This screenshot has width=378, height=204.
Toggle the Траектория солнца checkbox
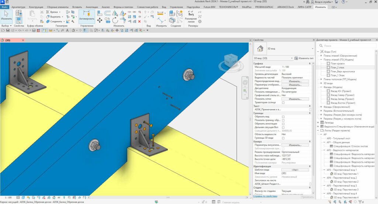point(283,103)
